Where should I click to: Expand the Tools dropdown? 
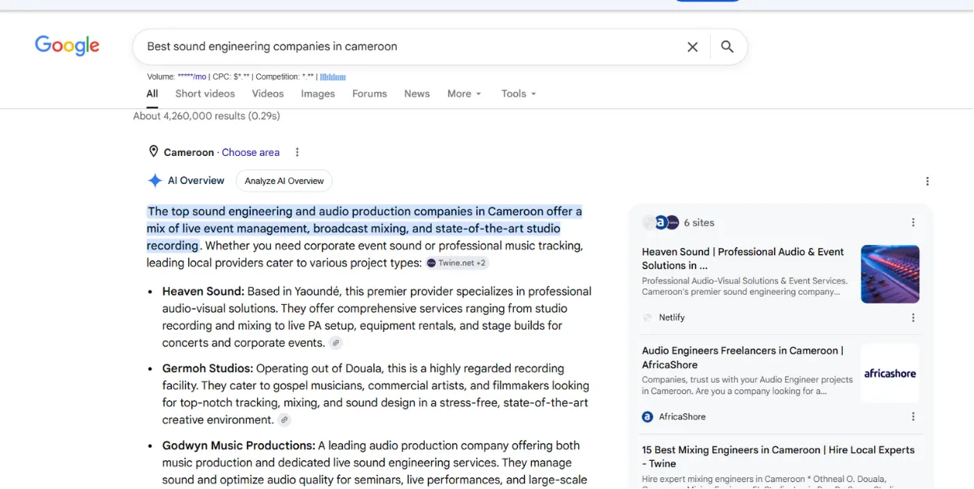coord(519,94)
